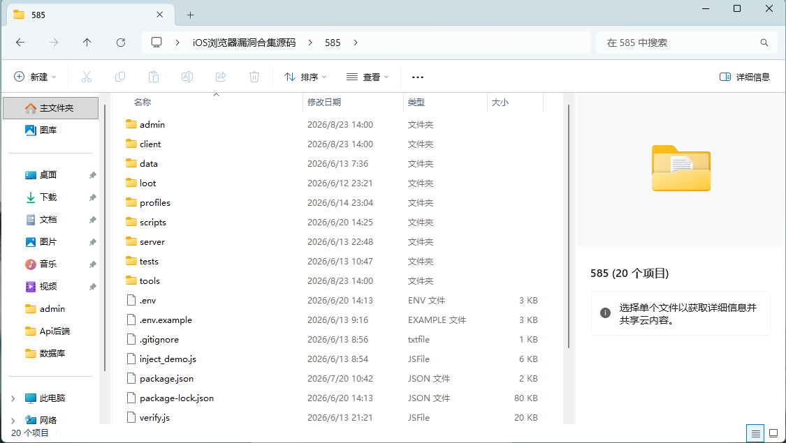Unpin 下载 using its pin icon
The height and width of the screenshot is (443, 786).
point(92,197)
